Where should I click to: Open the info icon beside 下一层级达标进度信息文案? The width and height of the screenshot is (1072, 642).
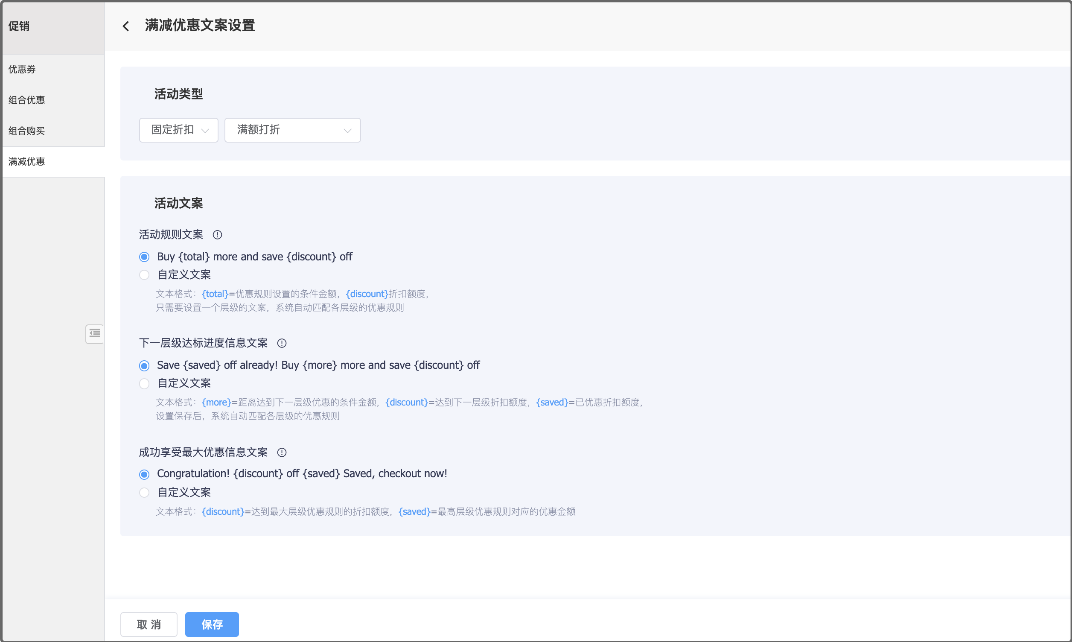[282, 343]
